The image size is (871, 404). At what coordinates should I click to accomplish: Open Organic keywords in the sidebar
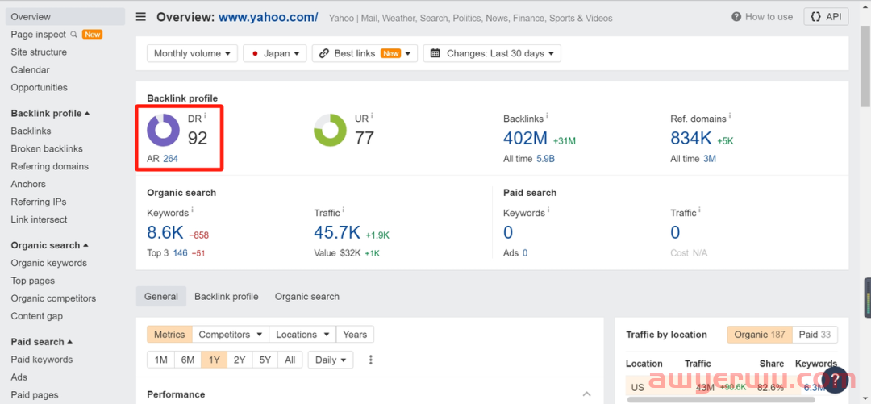tap(49, 264)
